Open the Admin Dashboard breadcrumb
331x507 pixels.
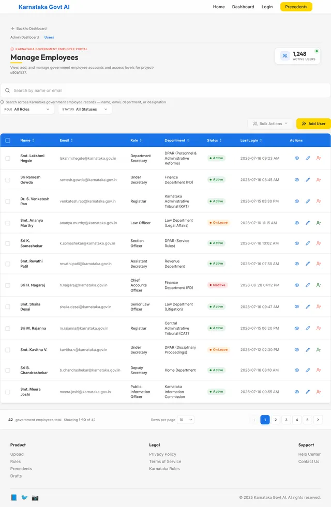click(24, 37)
